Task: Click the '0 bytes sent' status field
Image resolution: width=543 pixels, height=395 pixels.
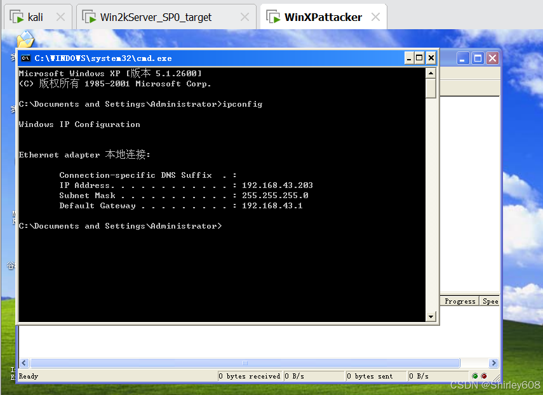Action: click(x=376, y=377)
